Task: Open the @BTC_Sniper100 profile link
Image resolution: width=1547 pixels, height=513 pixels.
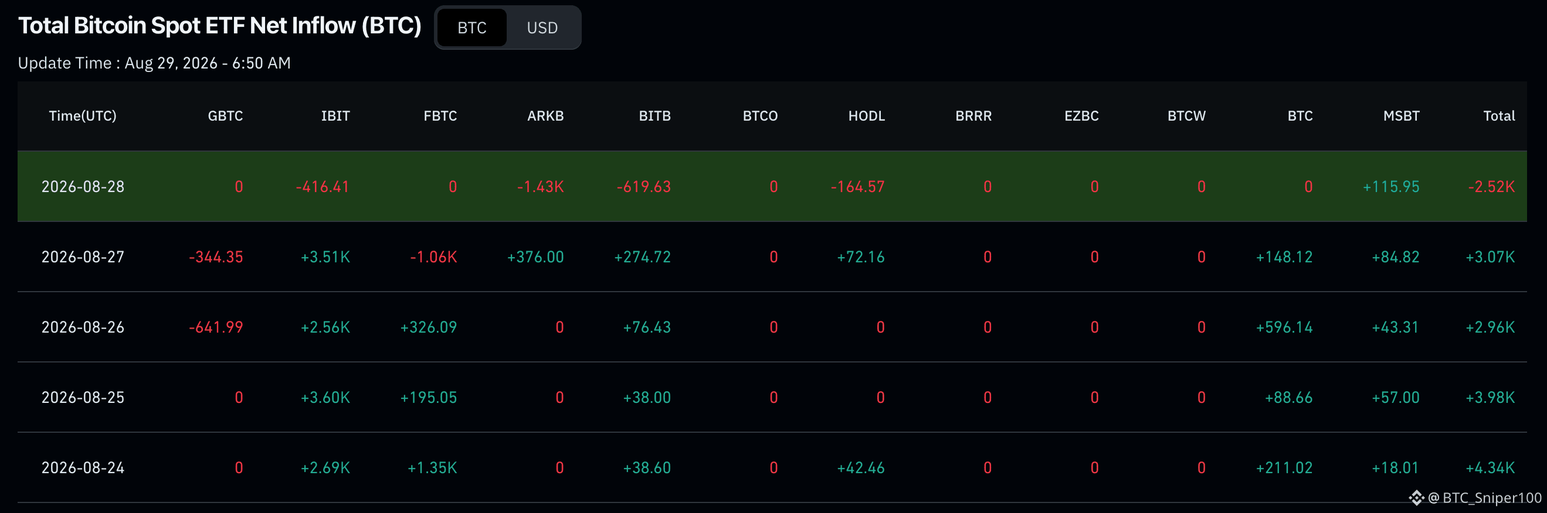Action: point(1484,497)
